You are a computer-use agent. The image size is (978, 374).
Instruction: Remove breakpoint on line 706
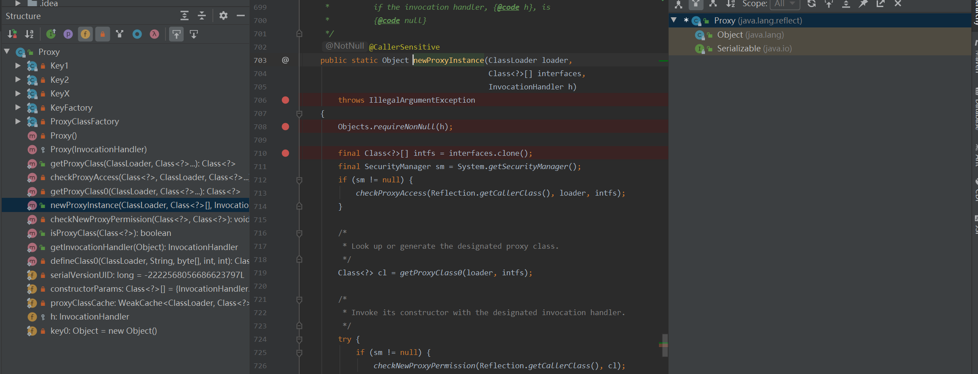pos(285,100)
